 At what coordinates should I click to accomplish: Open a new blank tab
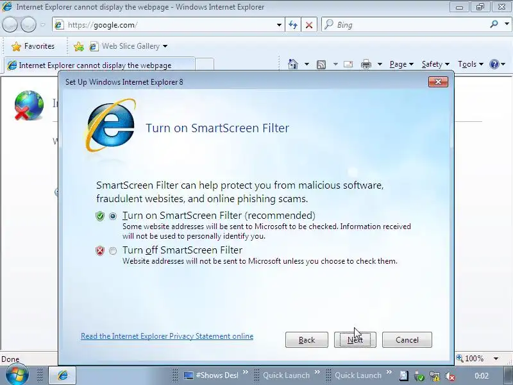coord(205,65)
